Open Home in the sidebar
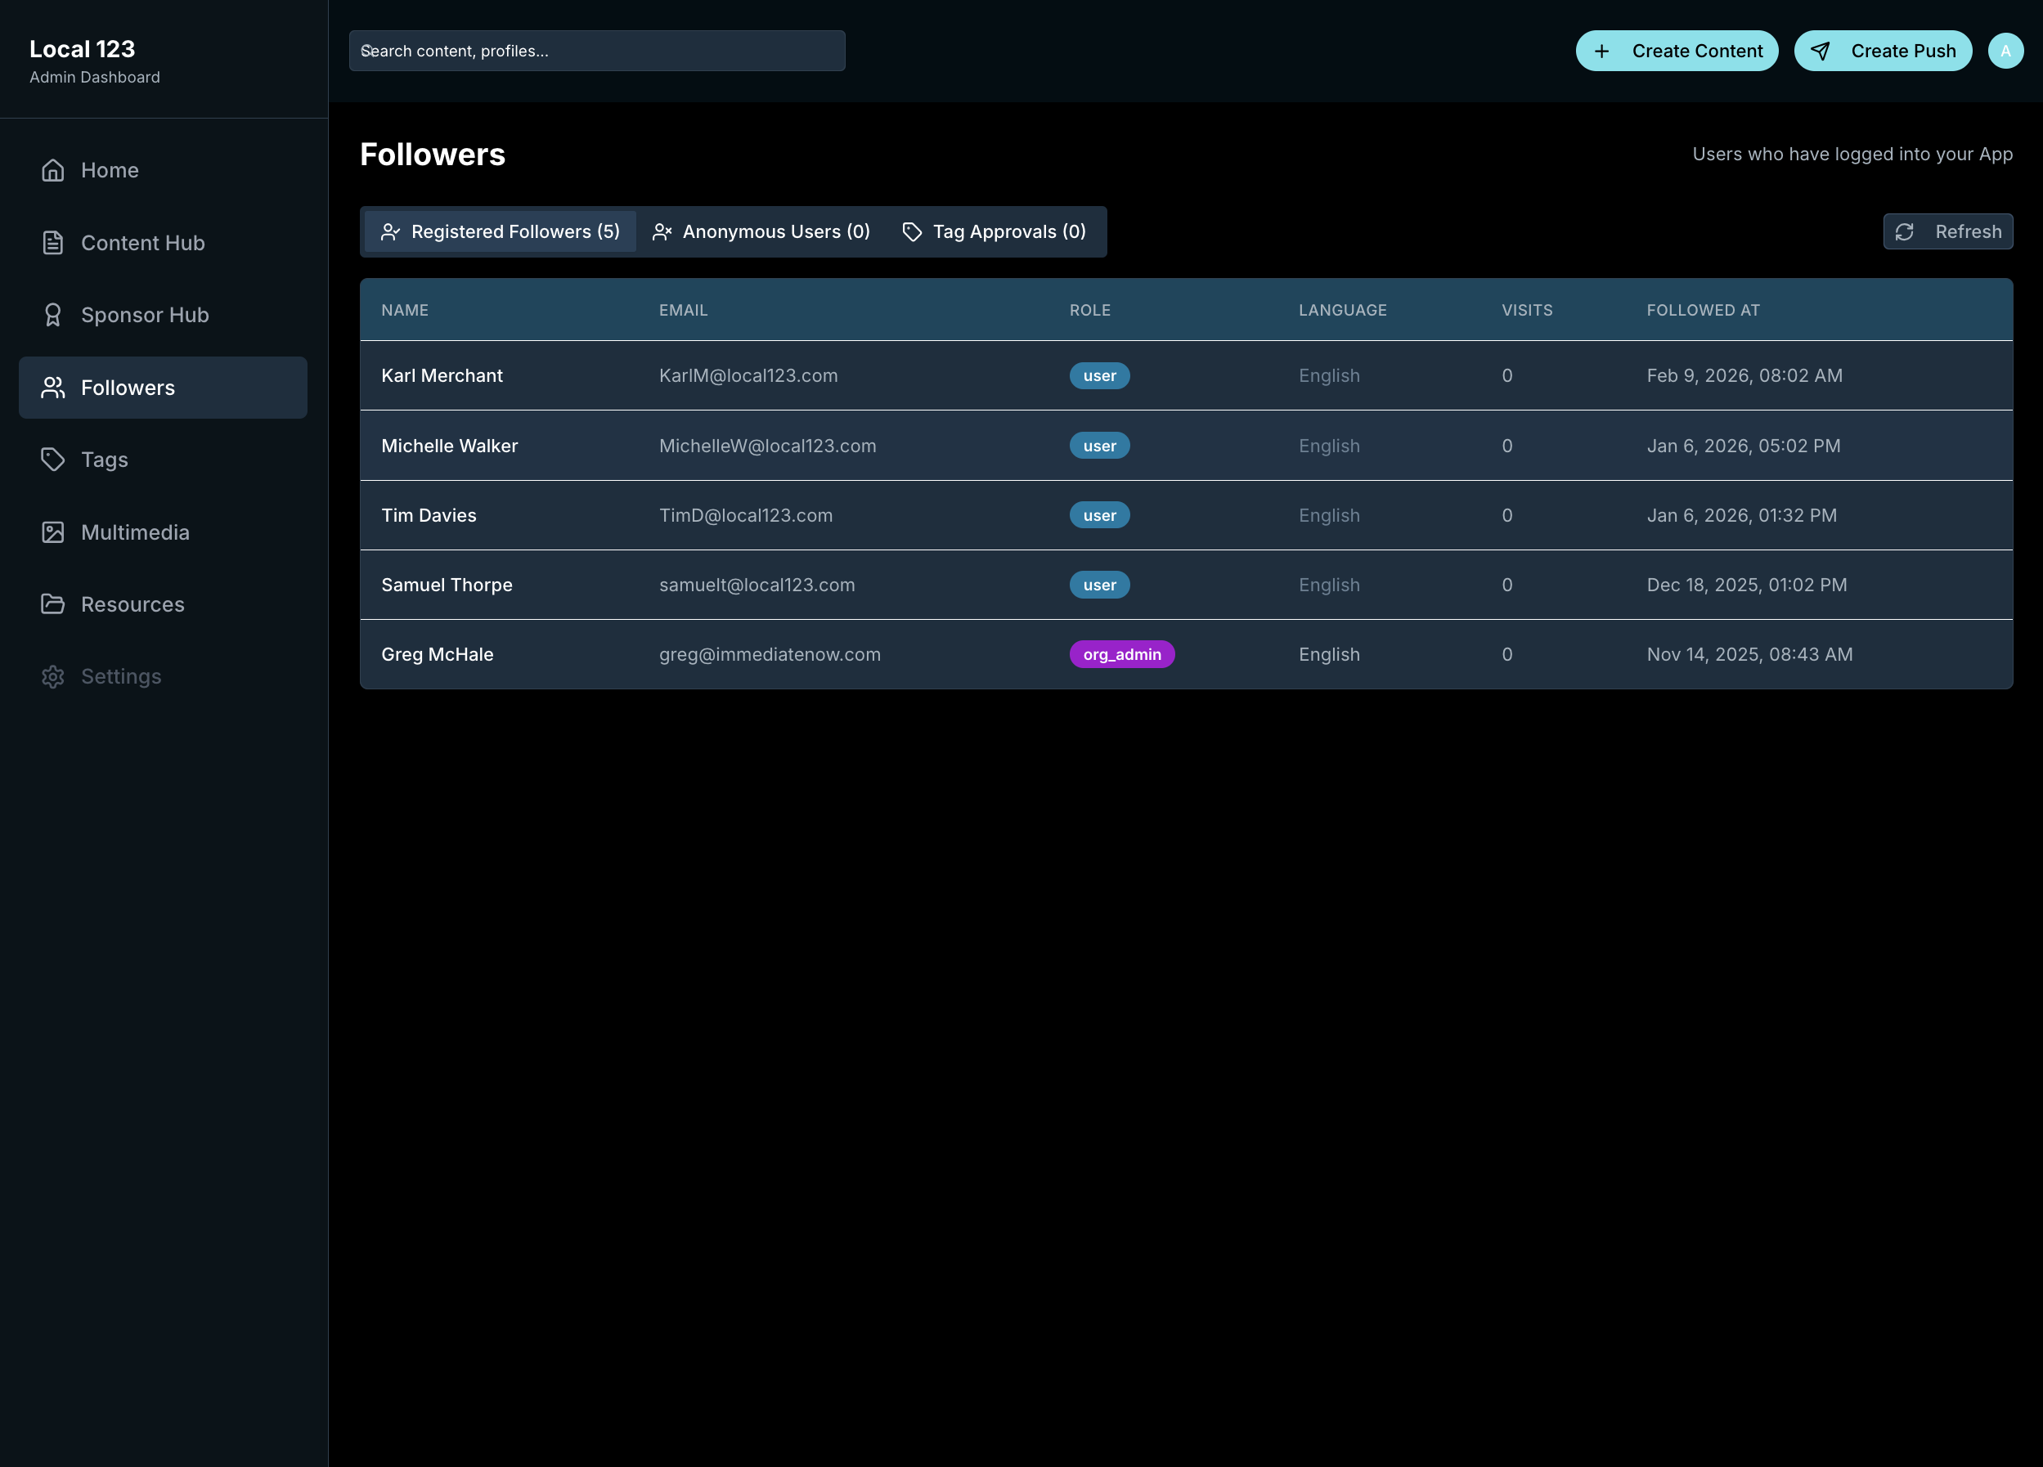 click(163, 170)
